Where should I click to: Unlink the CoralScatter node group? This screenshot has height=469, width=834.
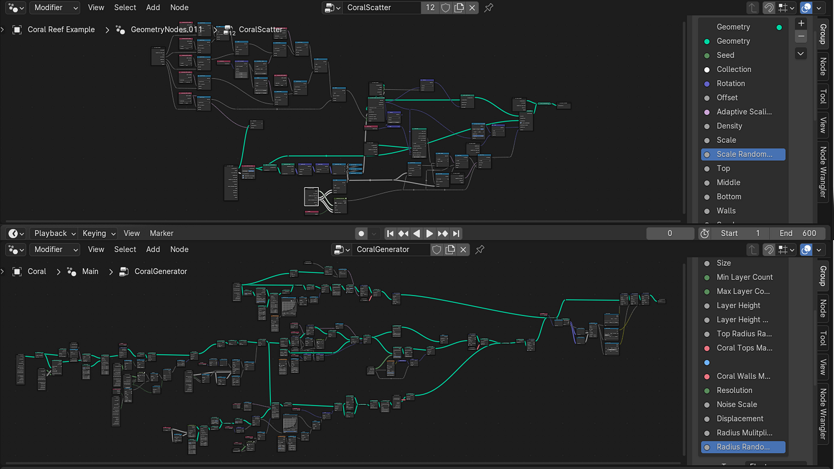[472, 8]
